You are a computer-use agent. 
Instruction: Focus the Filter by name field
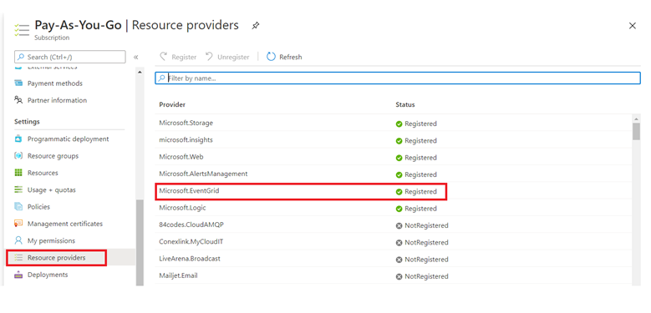398,78
